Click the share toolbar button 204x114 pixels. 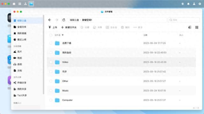pos(98,27)
